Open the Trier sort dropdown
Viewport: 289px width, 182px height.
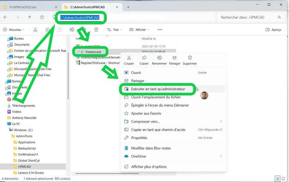pos(115,30)
